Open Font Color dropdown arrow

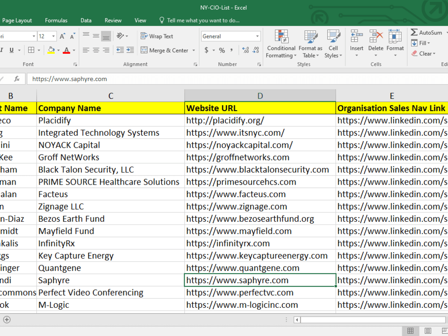pos(74,50)
